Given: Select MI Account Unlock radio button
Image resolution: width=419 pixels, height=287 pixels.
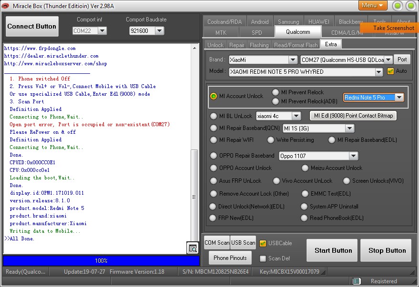Looking at the screenshot, I should coord(214,96).
